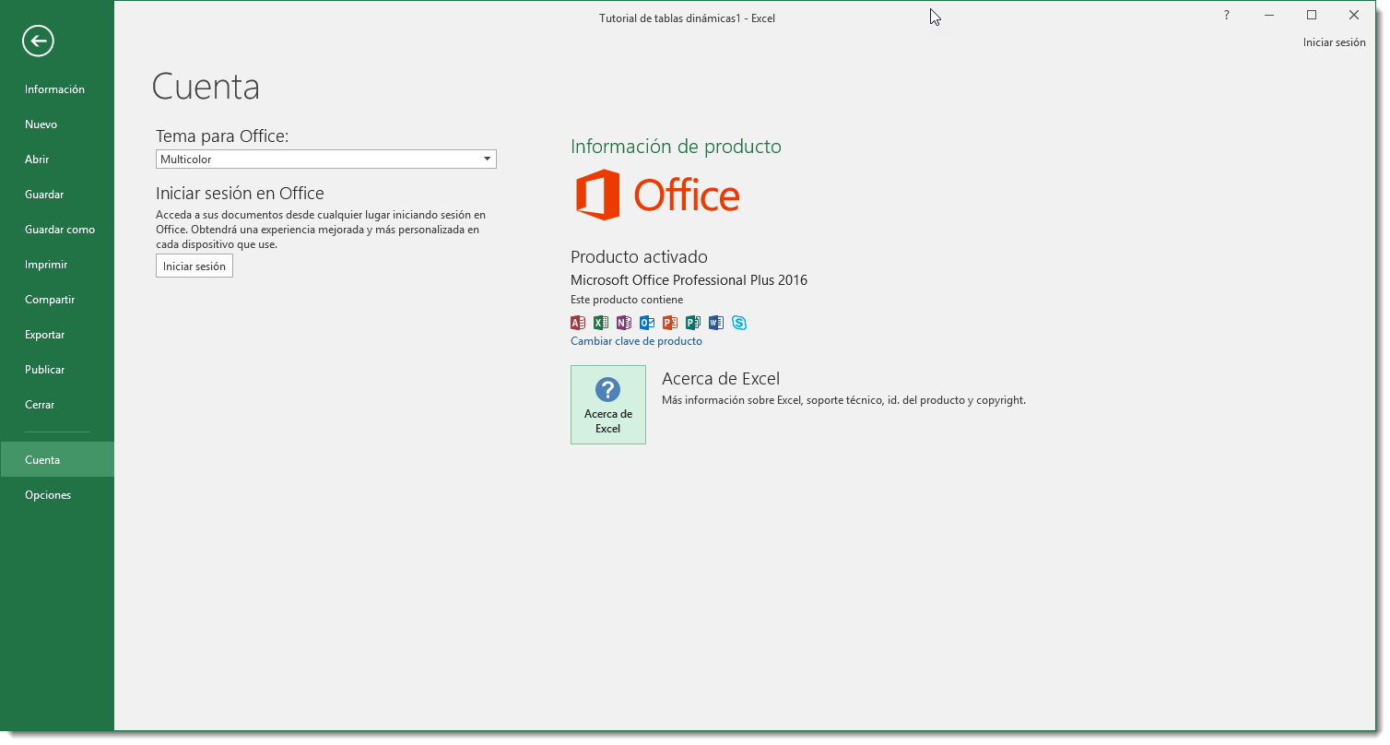Click the 'Este producto contiene' text
The image size is (1390, 745).
point(627,300)
